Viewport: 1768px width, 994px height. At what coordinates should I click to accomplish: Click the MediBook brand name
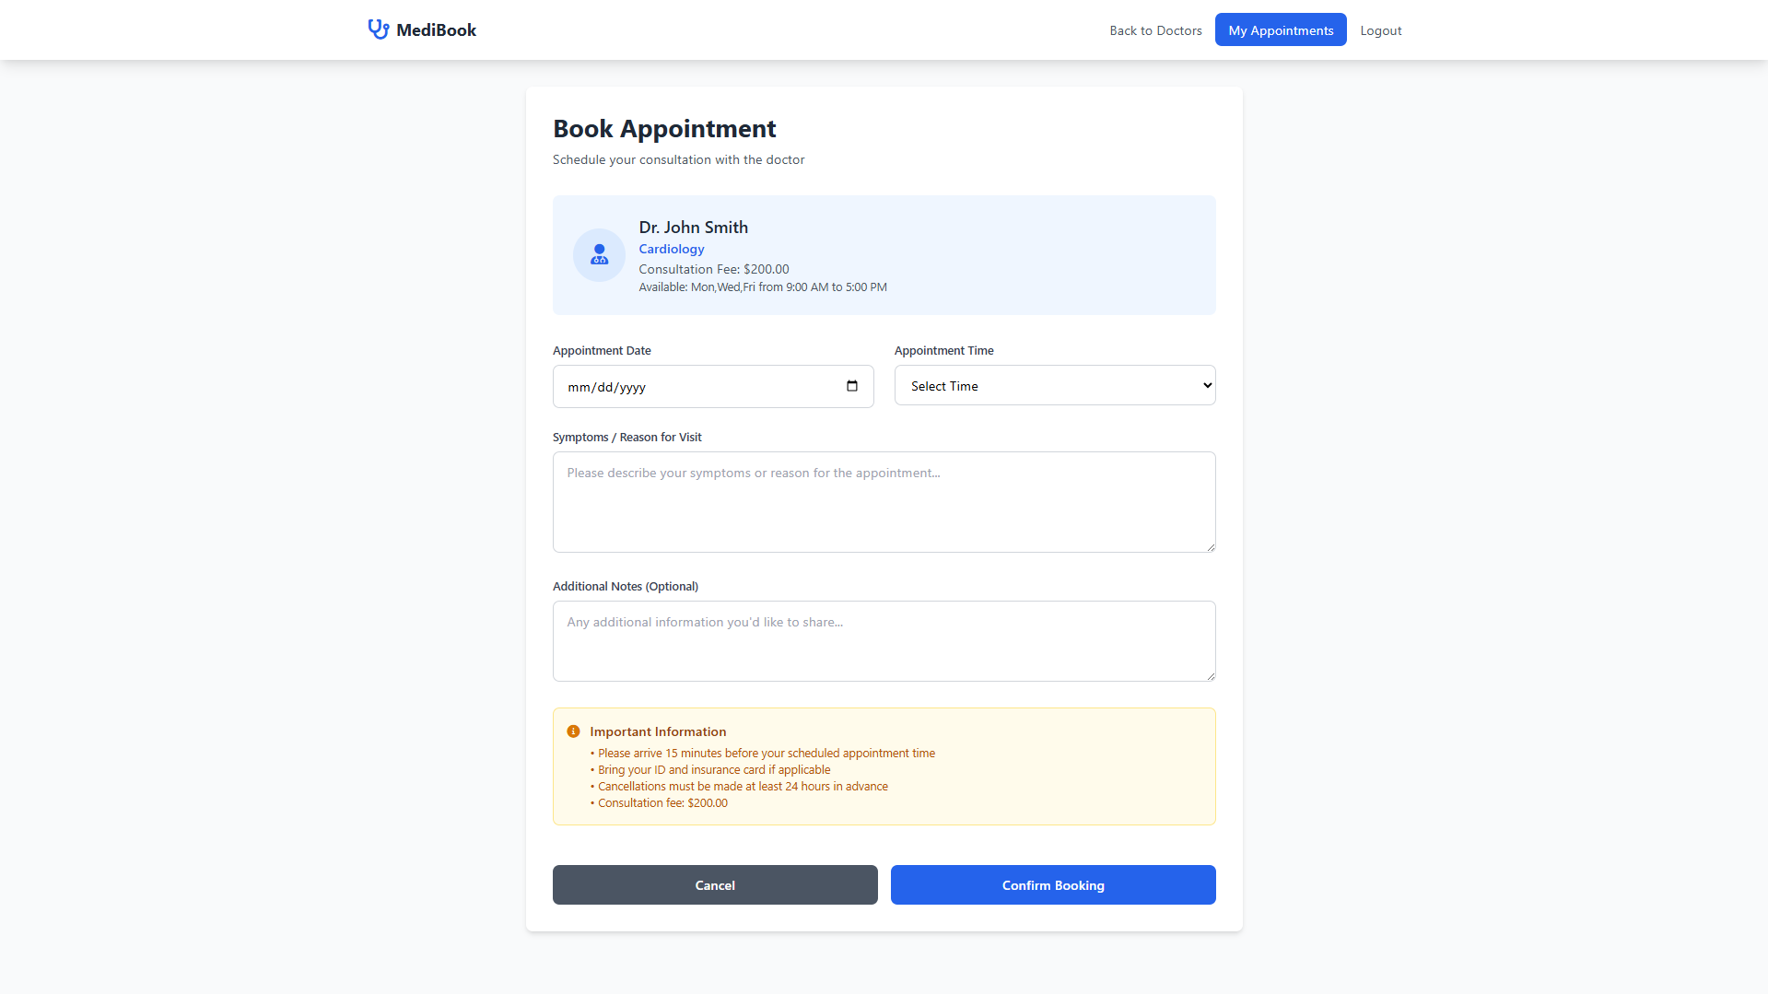coord(436,30)
